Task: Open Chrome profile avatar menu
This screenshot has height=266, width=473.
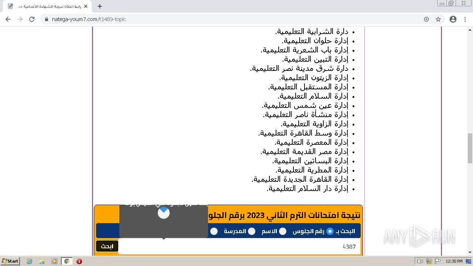Action: pyautogui.click(x=453, y=19)
